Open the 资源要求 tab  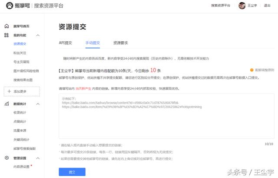click(x=120, y=43)
